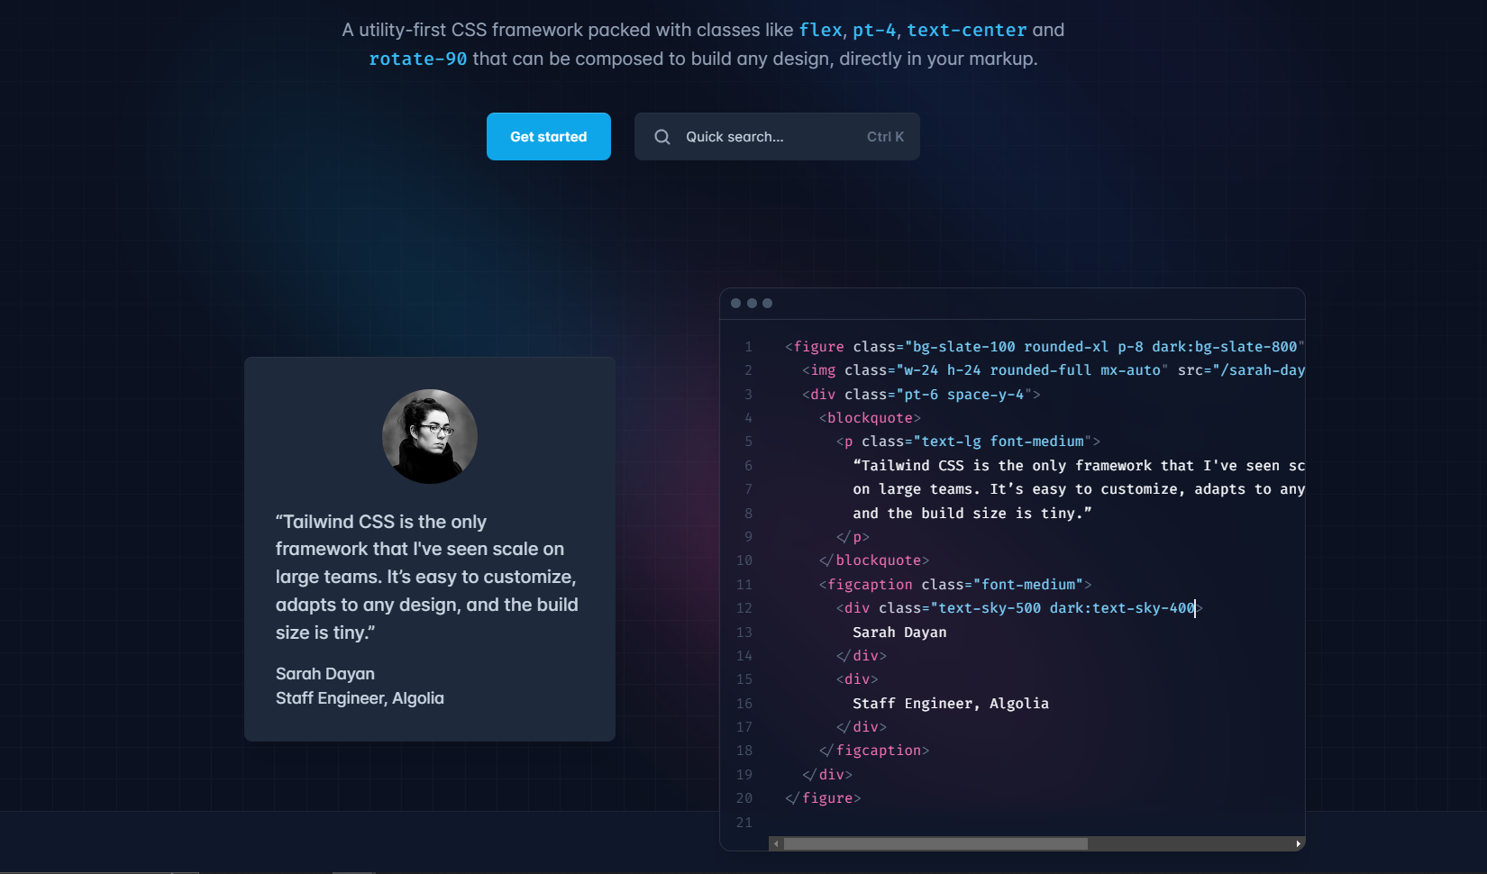
Task: Click line number 12 in the code editor
Action: (x=744, y=608)
